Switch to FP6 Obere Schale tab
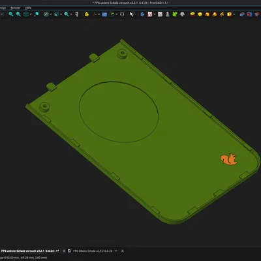 pyautogui.click(x=95, y=251)
